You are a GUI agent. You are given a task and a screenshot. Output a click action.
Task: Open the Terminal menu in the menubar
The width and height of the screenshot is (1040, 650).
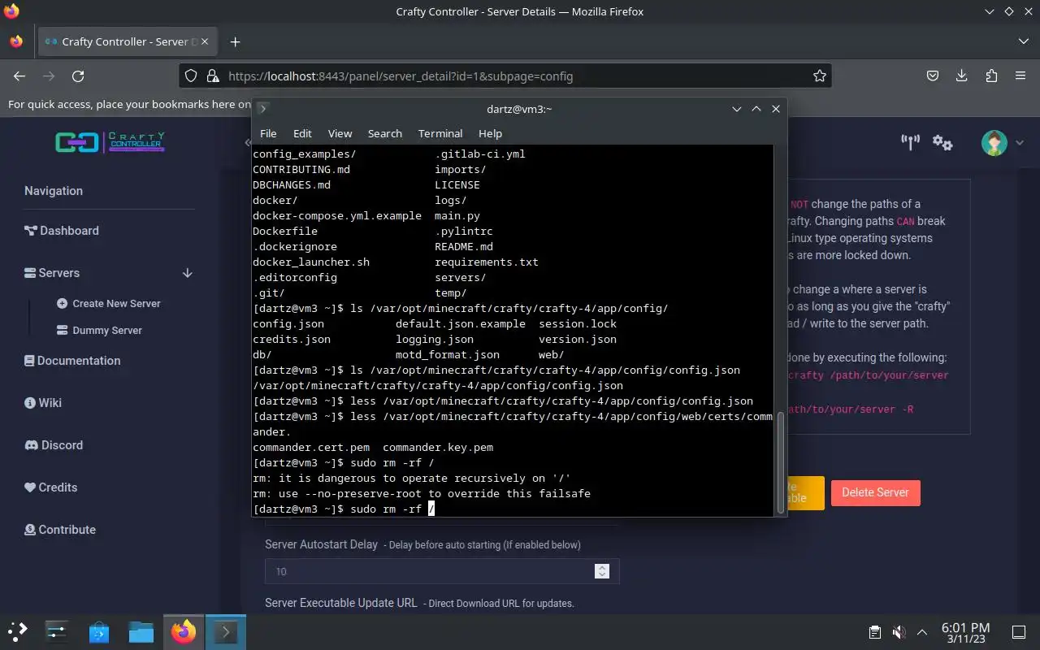440,133
